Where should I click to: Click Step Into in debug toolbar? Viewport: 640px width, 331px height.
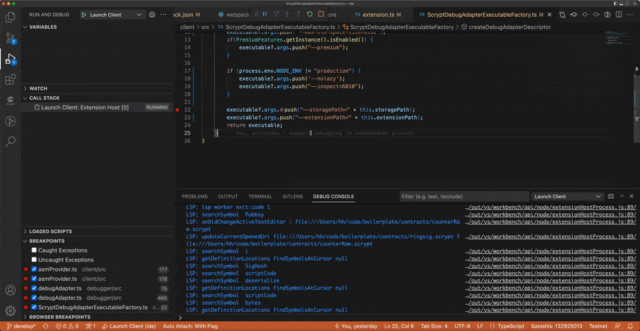(x=287, y=14)
